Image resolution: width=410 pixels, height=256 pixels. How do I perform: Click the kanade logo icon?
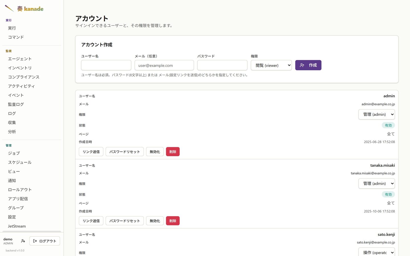click(9, 9)
